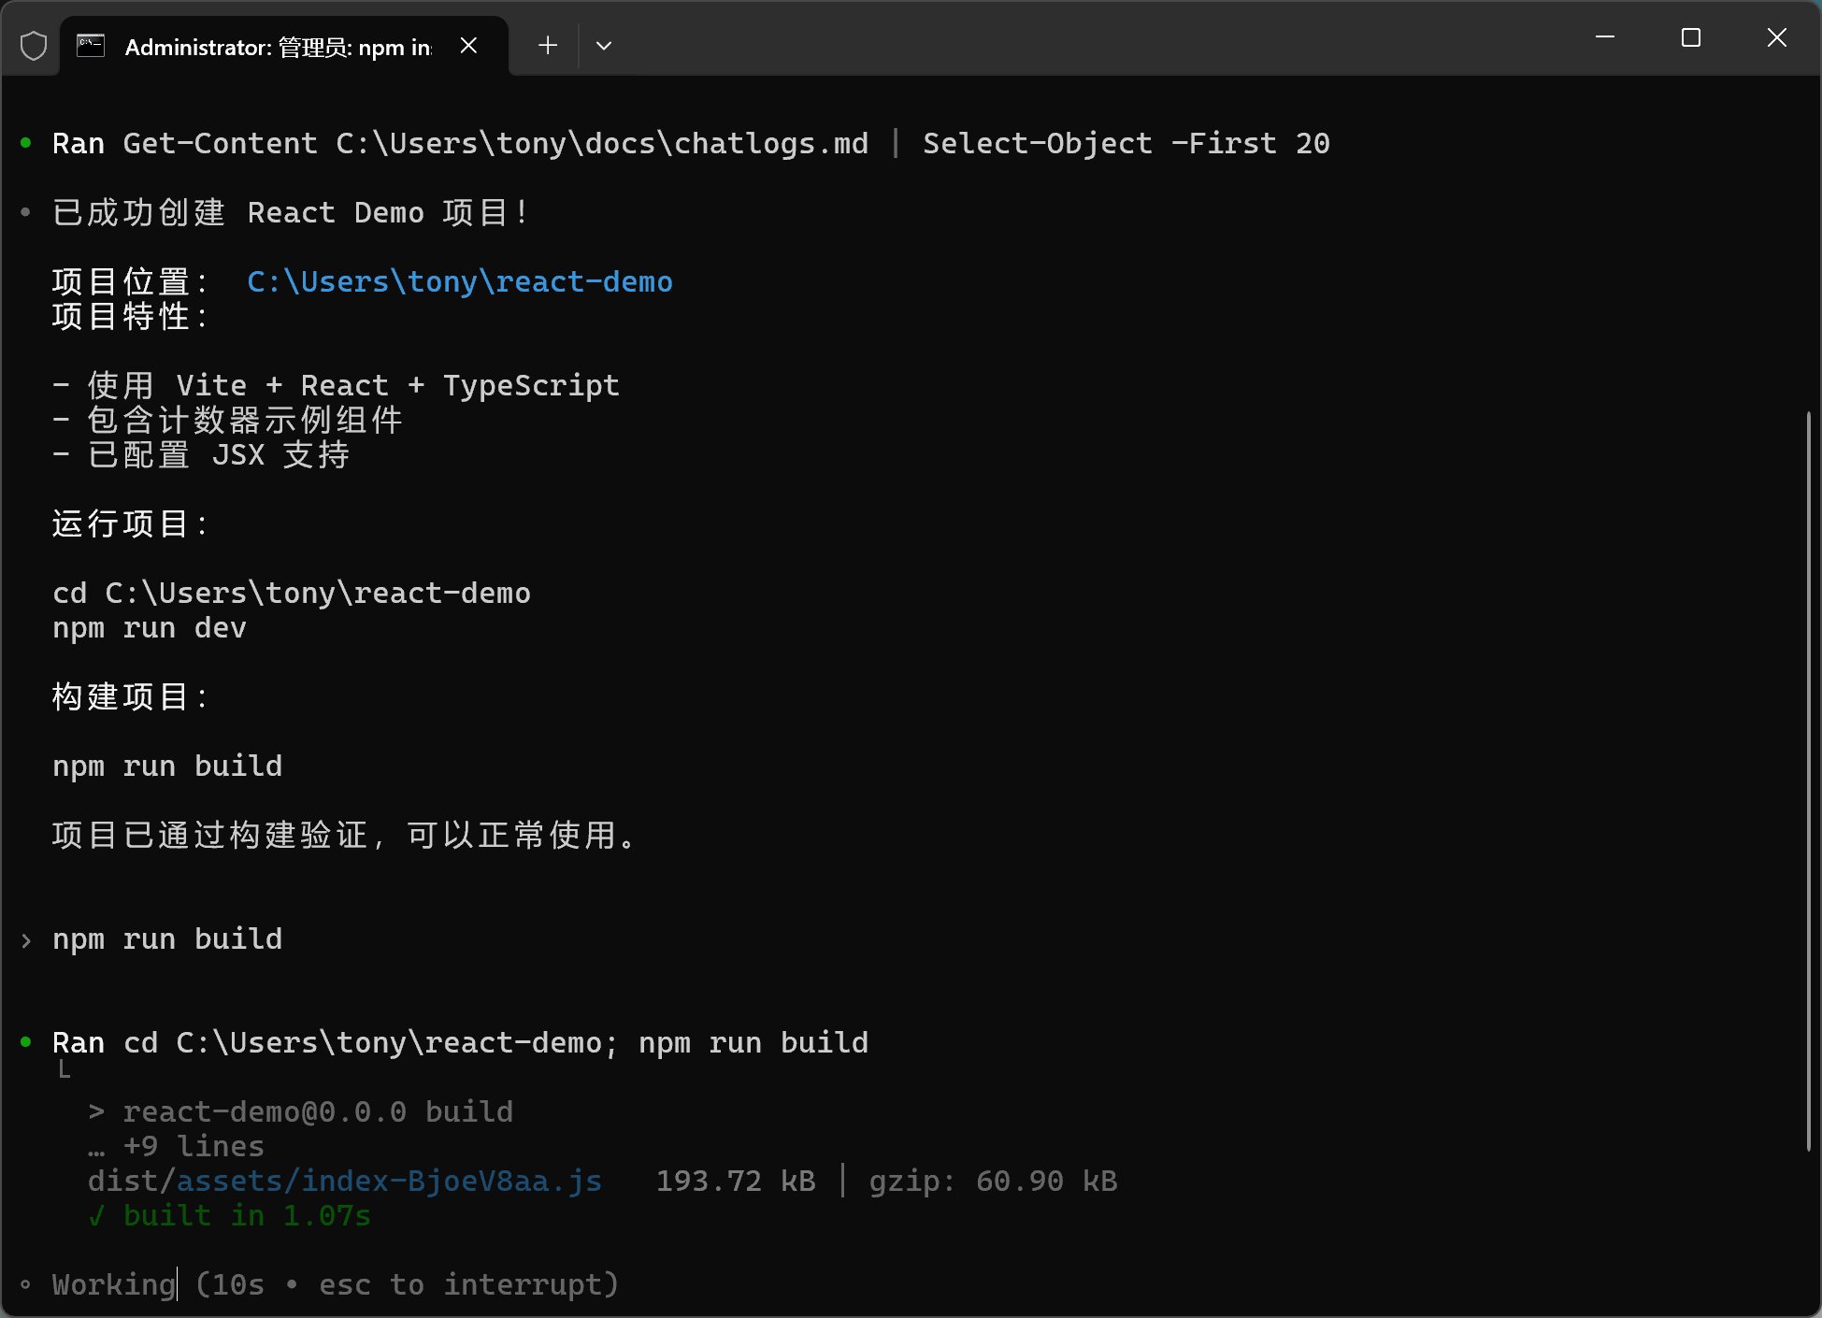1822x1318 pixels.
Task: Minimize the terminal window
Action: [1605, 37]
